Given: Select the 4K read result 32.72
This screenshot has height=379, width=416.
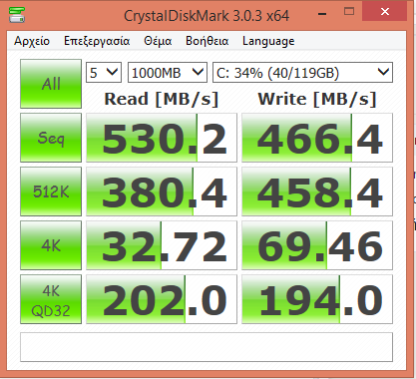Looking at the screenshot, I should 162,245.
